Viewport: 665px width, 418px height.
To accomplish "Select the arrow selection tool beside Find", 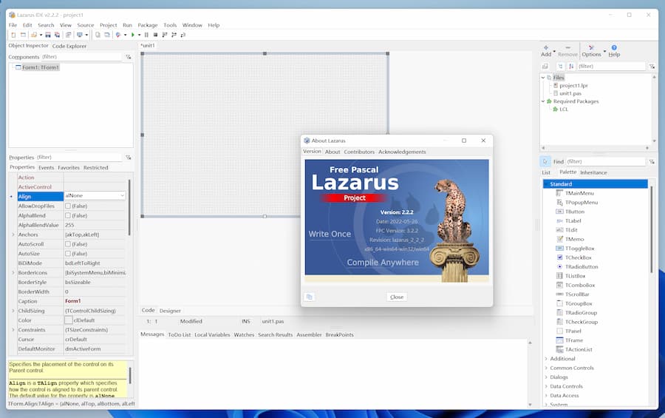I will pos(545,161).
